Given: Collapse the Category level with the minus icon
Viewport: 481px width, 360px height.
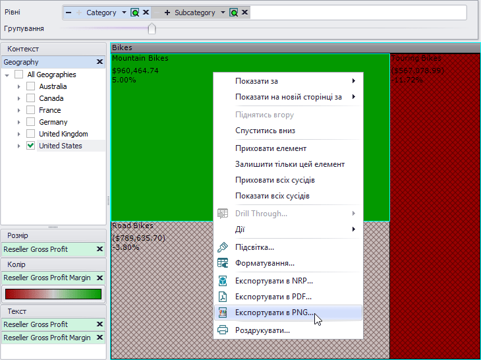Looking at the screenshot, I should 69,13.
